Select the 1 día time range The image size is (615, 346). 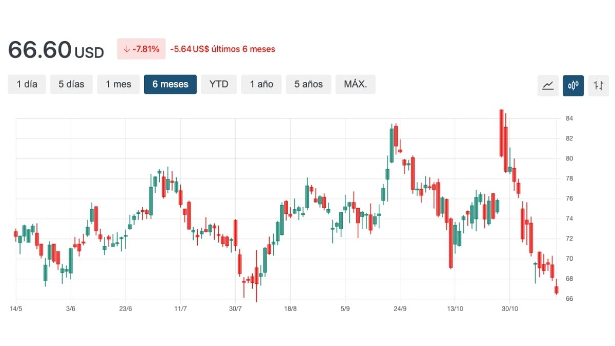pyautogui.click(x=27, y=84)
